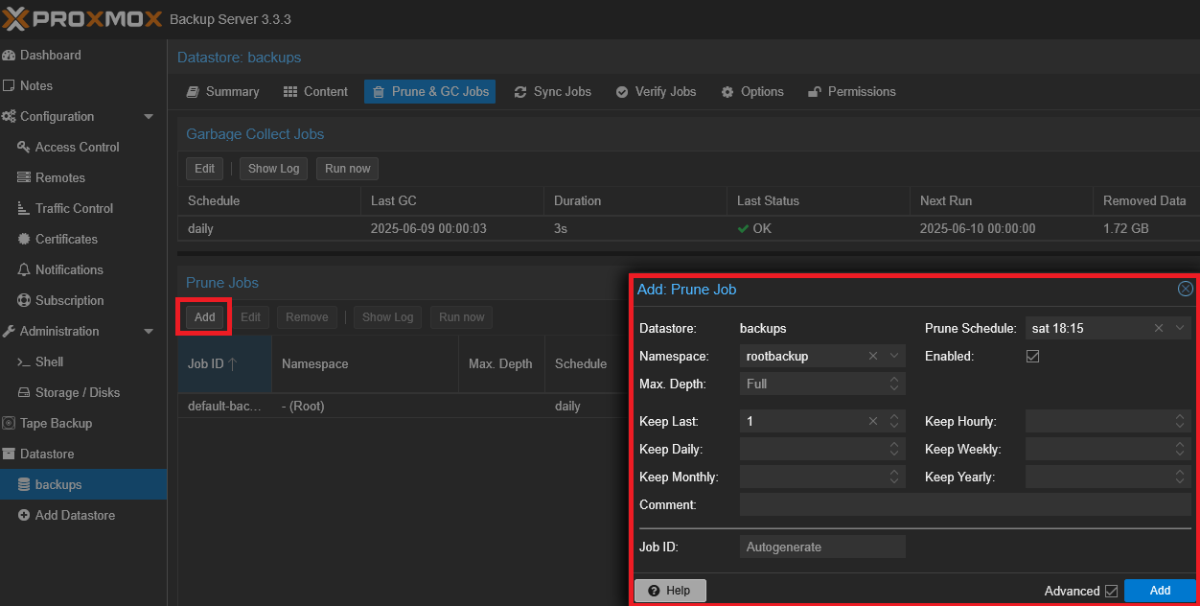Click the Proxmox logo in the header

click(x=82, y=19)
